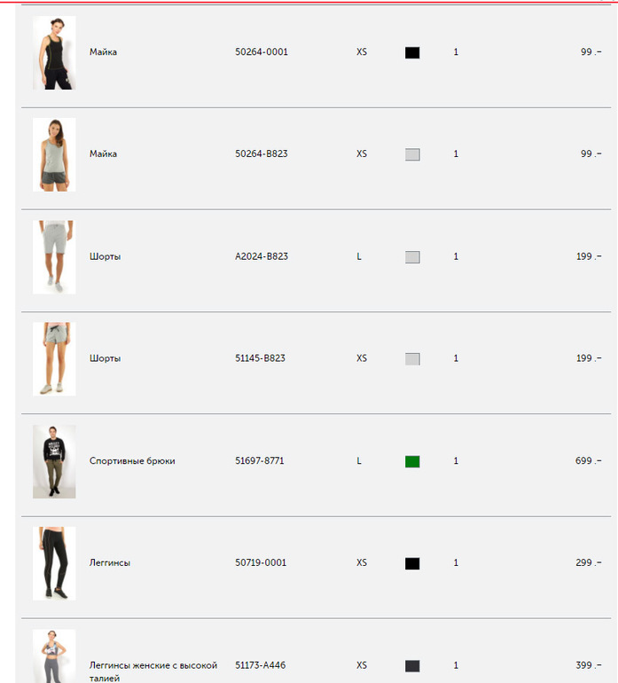Select grey swatch for shorts A2024-B823
The height and width of the screenshot is (683, 618).
(412, 257)
